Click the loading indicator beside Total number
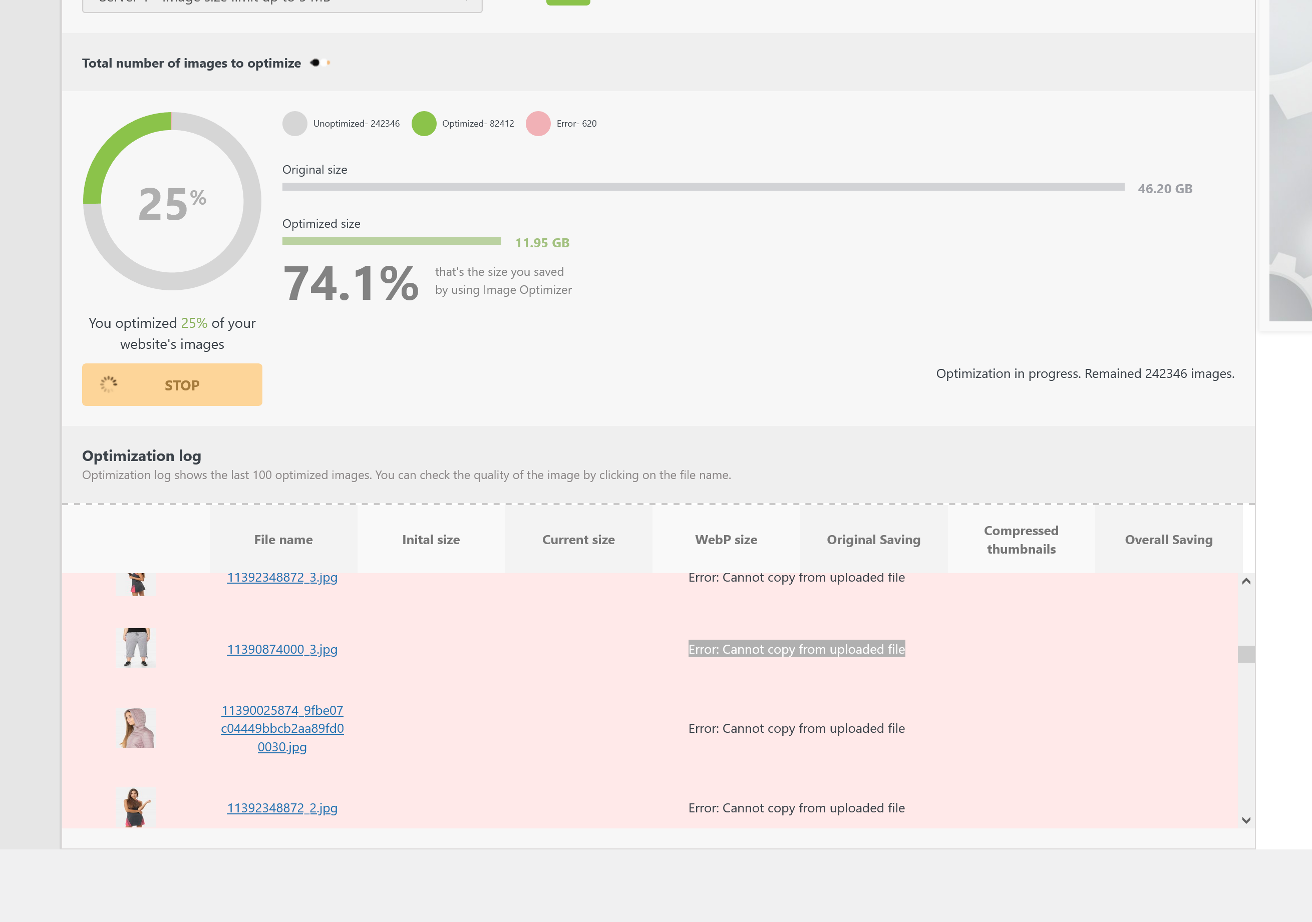1312x922 pixels. click(320, 63)
